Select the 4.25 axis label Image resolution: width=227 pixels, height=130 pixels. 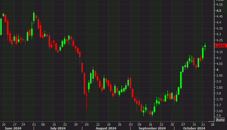coord(219,40)
